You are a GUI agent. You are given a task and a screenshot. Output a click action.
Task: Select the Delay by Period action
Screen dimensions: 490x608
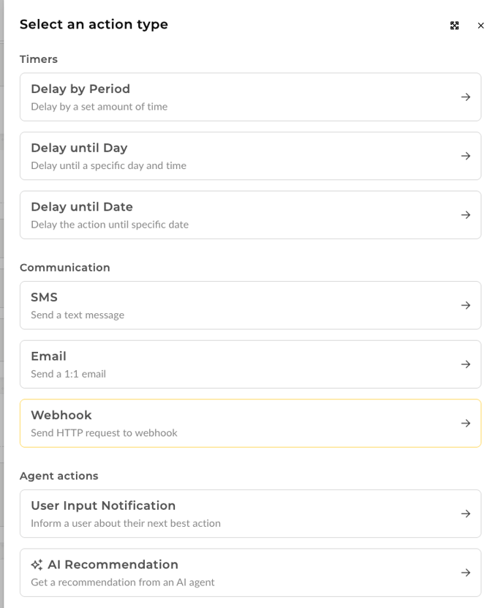coord(80,89)
